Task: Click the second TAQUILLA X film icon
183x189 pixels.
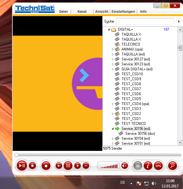Action: 117,39
